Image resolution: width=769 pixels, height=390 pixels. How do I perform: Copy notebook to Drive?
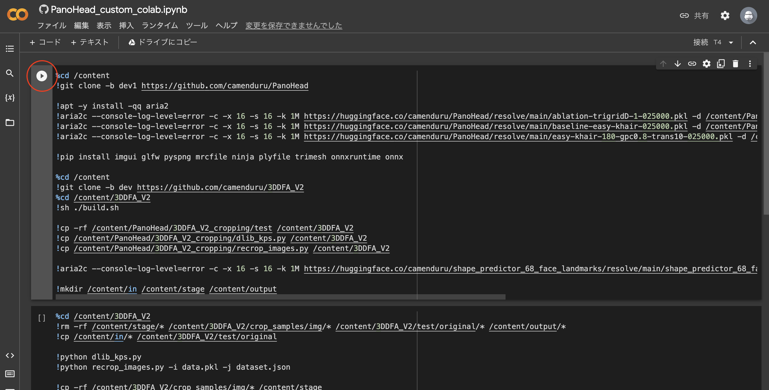pyautogui.click(x=163, y=42)
